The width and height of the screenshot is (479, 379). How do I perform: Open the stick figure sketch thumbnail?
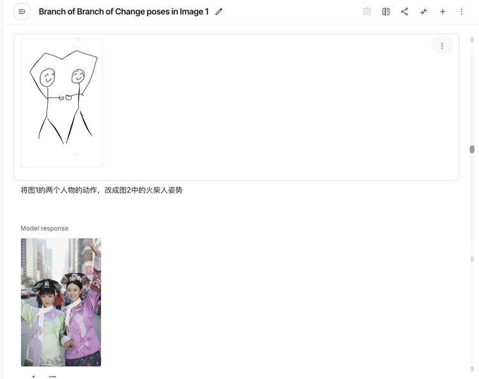pyautogui.click(x=61, y=103)
